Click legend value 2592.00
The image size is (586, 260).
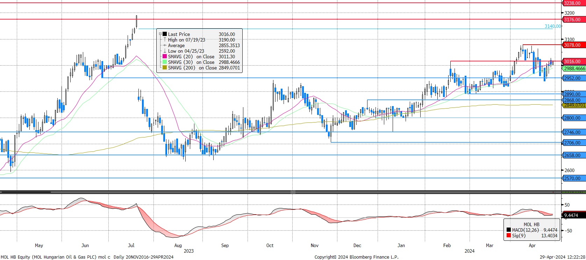coord(227,51)
